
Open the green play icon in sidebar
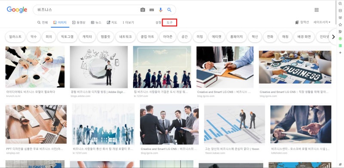coord(340,39)
